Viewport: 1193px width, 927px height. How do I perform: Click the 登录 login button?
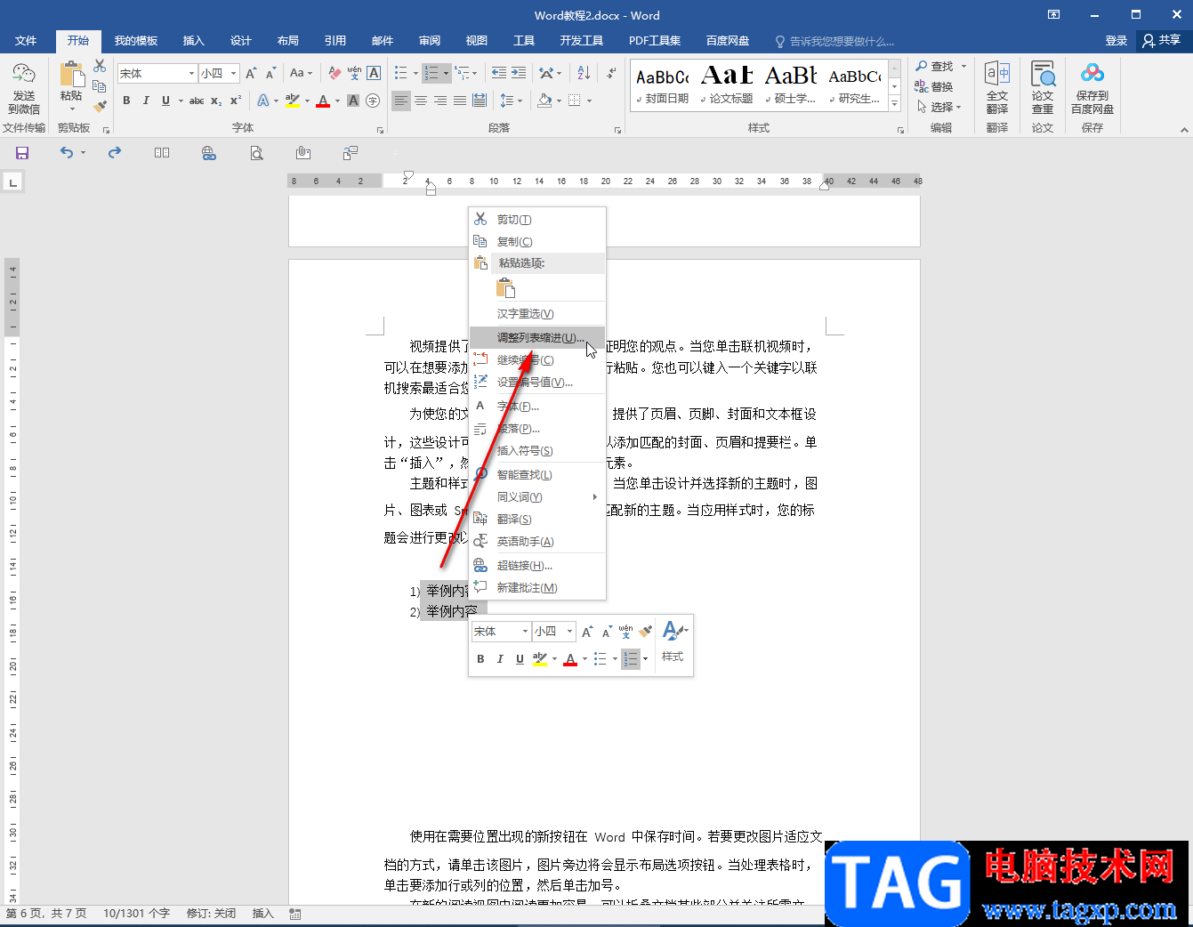pyautogui.click(x=1116, y=41)
